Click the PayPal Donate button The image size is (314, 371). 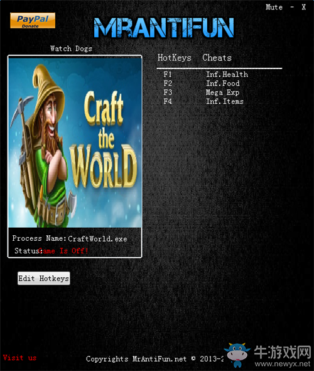point(33,21)
